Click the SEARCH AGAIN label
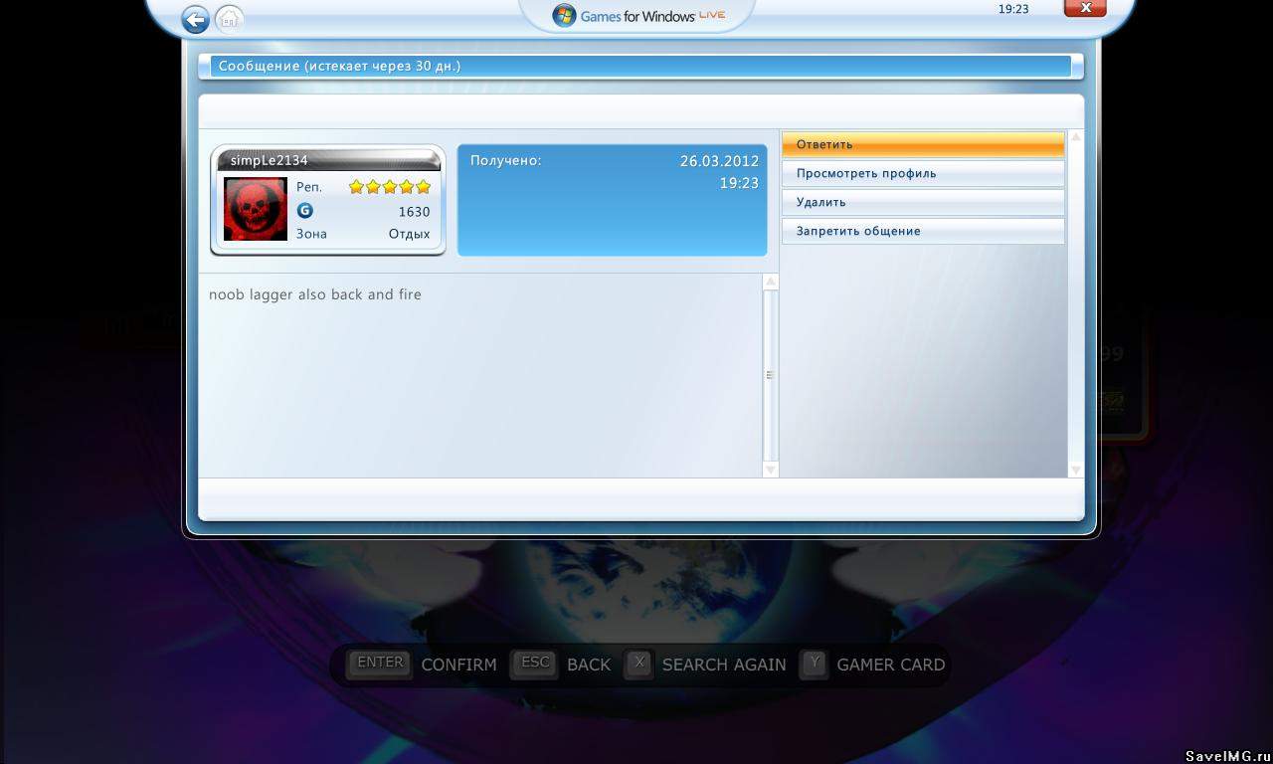1273x764 pixels. point(724,665)
